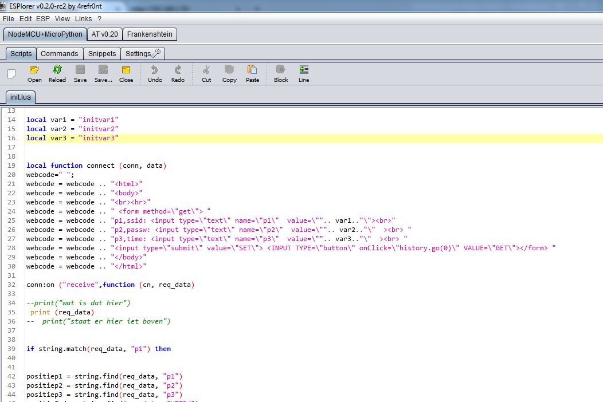Viewport: 603px width, 402px height.
Task: Switch to AT v0.20 tab
Action: coord(104,34)
